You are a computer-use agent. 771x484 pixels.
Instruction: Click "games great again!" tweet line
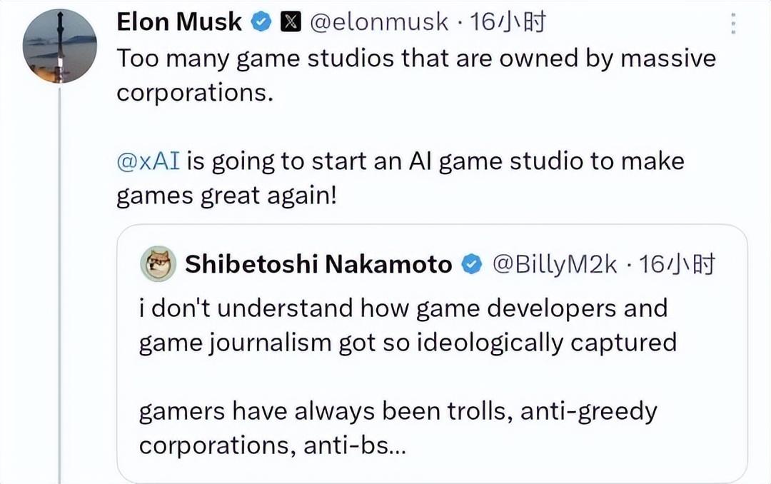click(226, 196)
